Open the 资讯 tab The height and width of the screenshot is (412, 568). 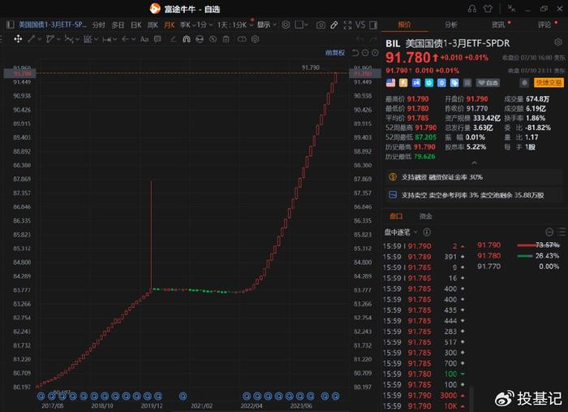497,24
